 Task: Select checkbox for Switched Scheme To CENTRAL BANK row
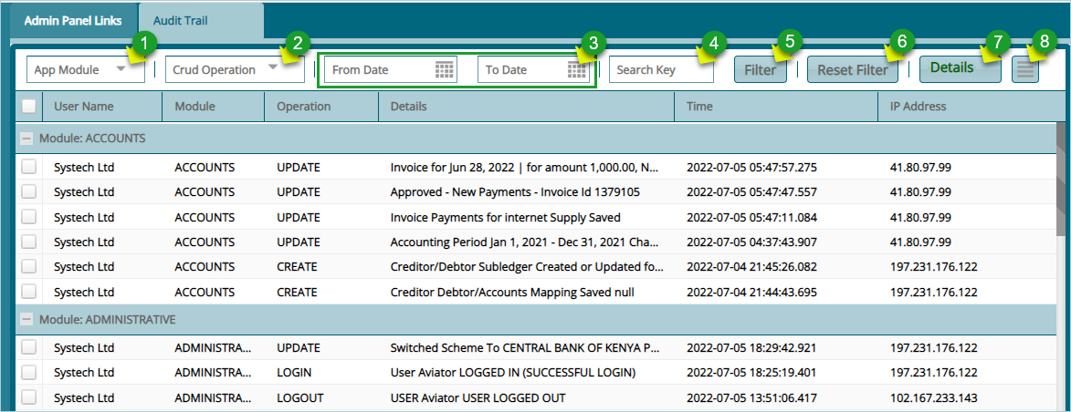click(x=28, y=348)
